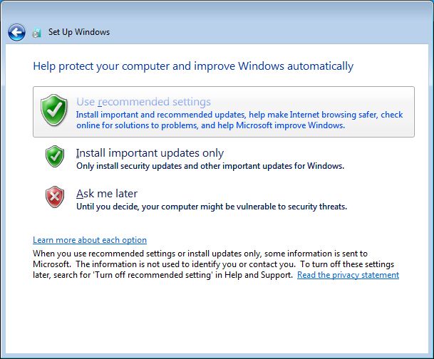Click the red shield X icon
434x359 pixels.
pyautogui.click(x=55, y=197)
